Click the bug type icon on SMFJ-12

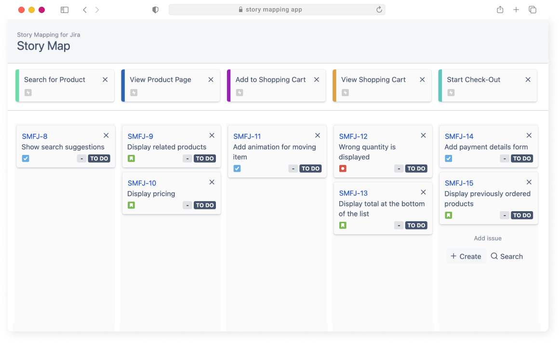point(342,168)
